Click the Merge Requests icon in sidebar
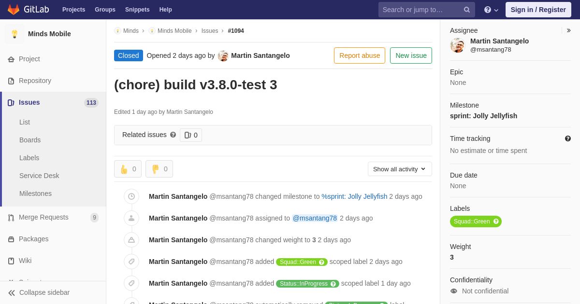Viewport: 580px width, 304px height. [x=11, y=218]
